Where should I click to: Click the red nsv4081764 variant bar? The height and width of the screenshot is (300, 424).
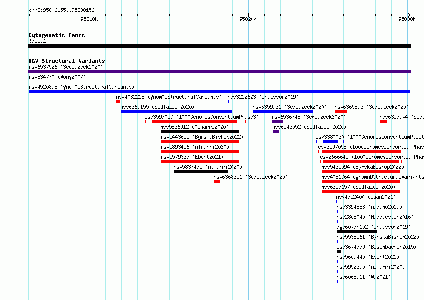tap(361, 181)
